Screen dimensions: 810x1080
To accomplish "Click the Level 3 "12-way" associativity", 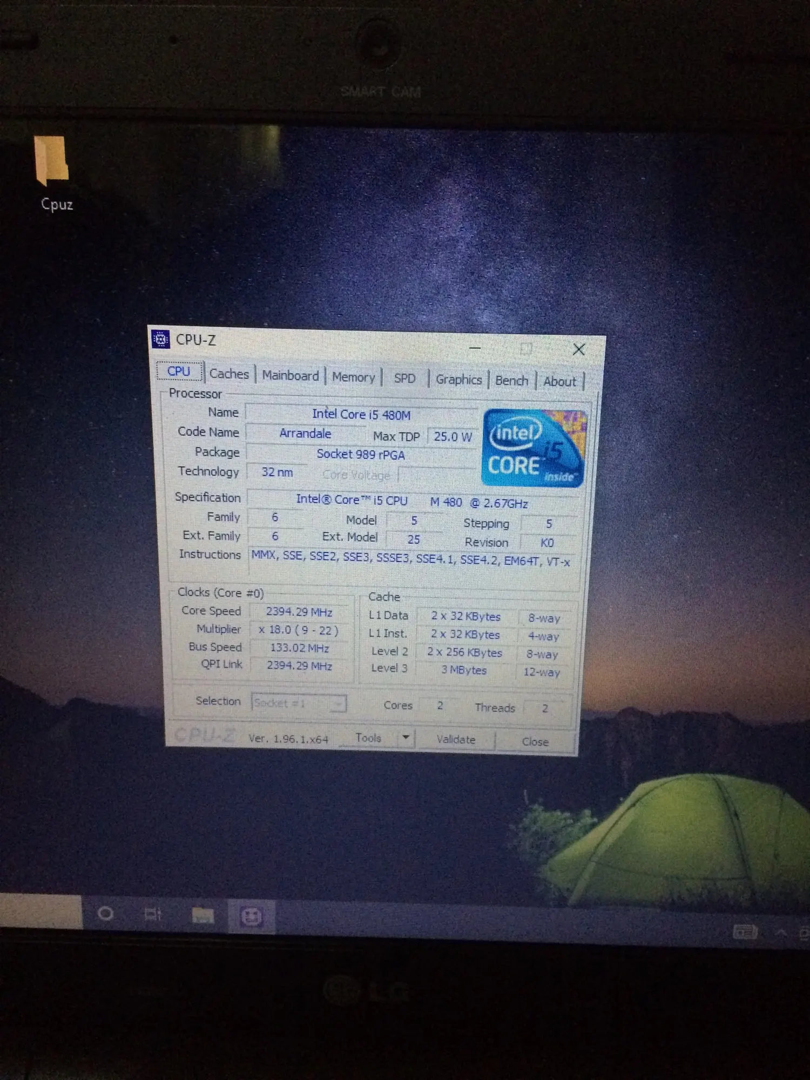I will point(542,672).
